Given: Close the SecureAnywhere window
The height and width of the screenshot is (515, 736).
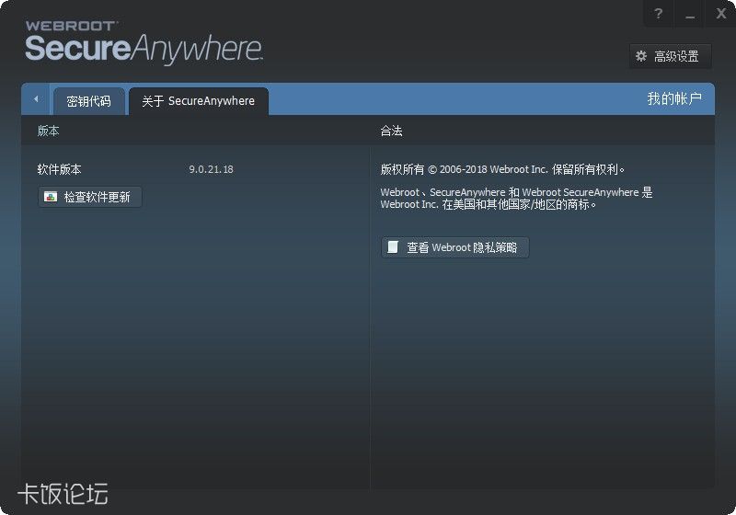Looking at the screenshot, I should pos(720,14).
